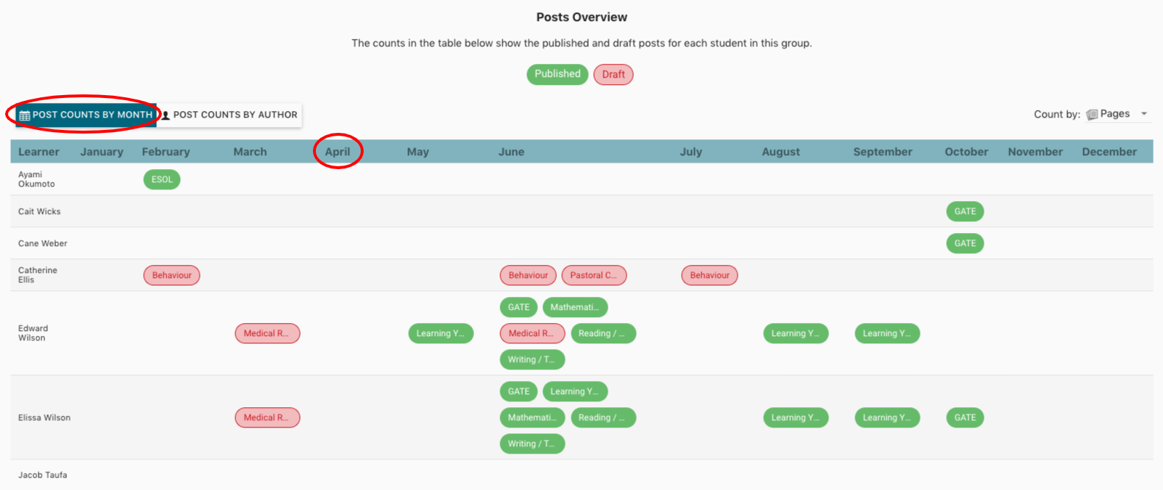Image resolution: width=1163 pixels, height=490 pixels.
Task: Open the Count by dropdown arrow
Action: coord(1144,114)
